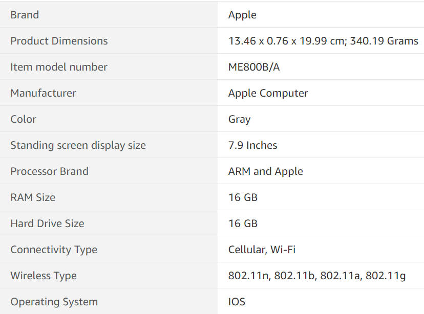Click the Color row label
The width and height of the screenshot is (424, 314).
(24, 119)
